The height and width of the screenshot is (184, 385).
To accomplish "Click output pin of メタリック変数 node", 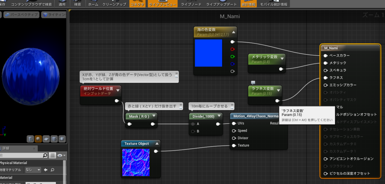I will (281, 69).
